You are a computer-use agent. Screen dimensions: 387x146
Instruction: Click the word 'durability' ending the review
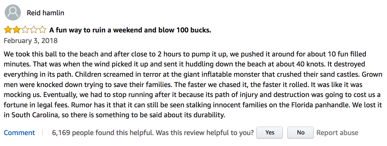point(208,115)
